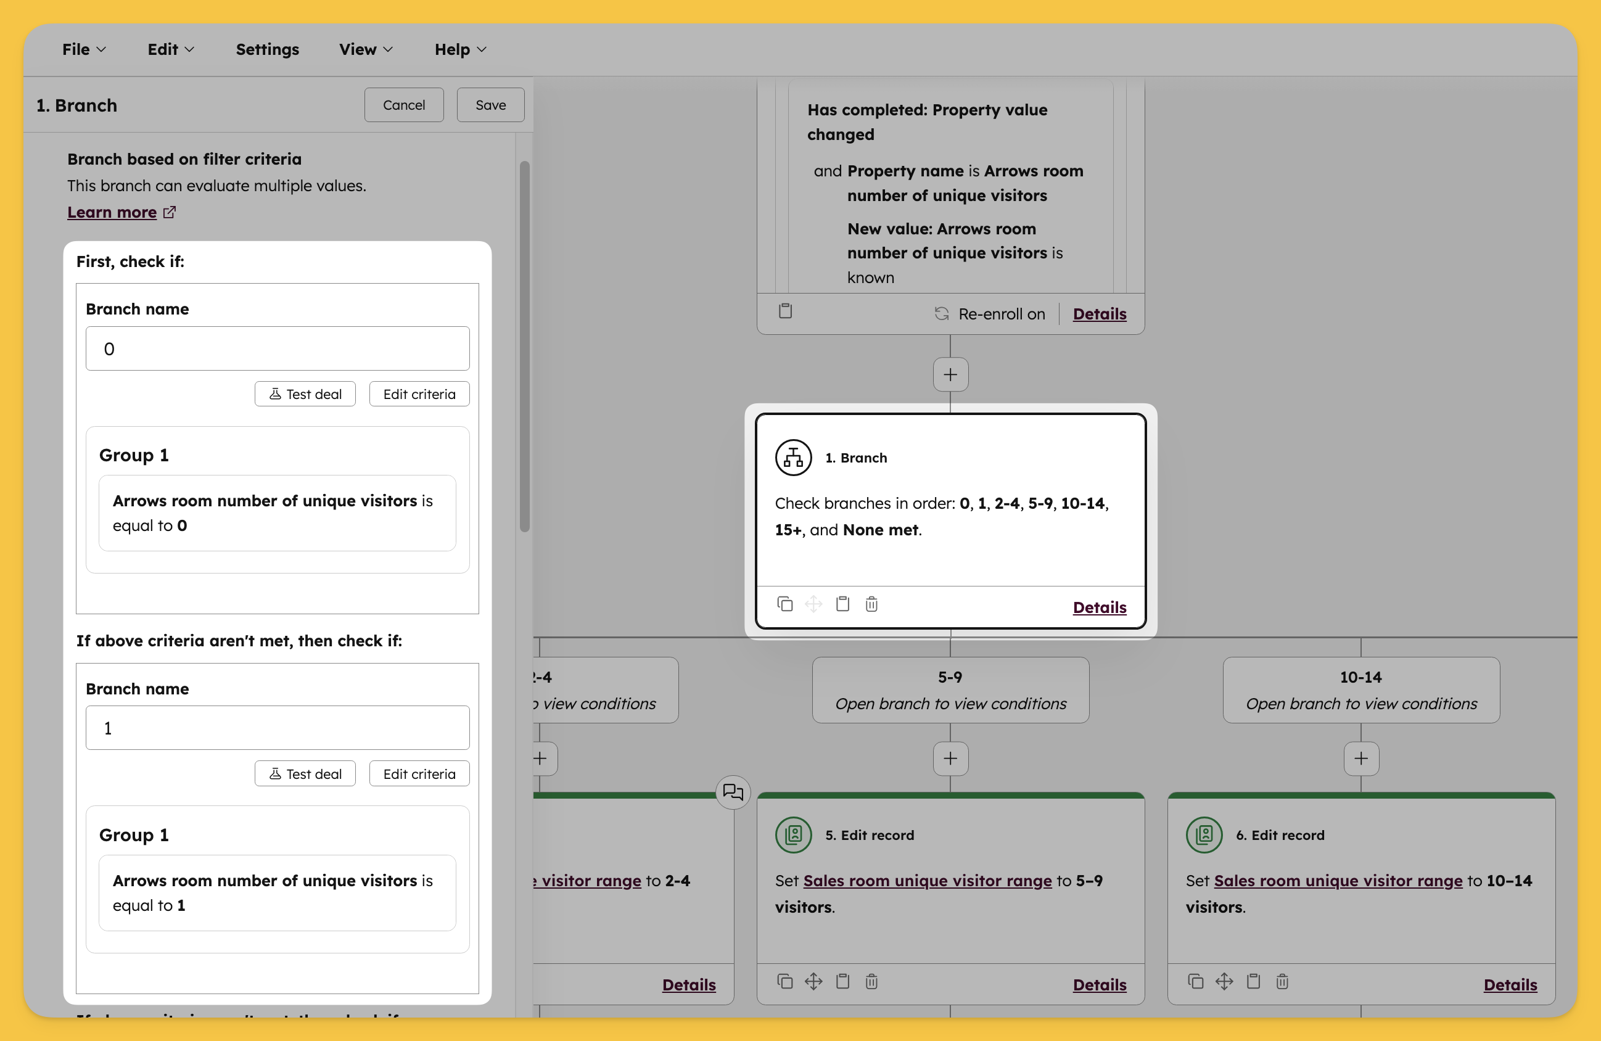Click the first Branch name input field
The height and width of the screenshot is (1041, 1601).
(277, 349)
